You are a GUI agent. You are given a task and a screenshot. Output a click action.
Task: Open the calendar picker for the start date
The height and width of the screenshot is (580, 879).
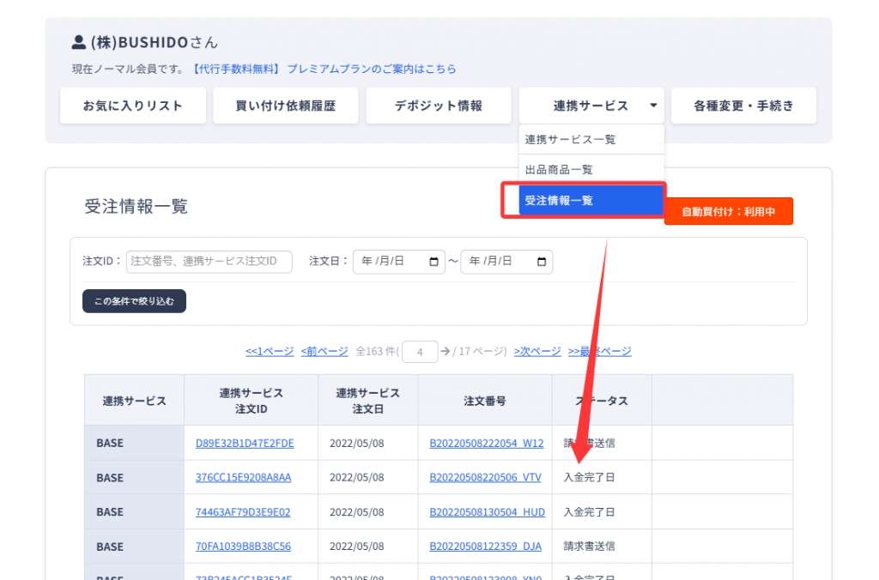coord(433,262)
